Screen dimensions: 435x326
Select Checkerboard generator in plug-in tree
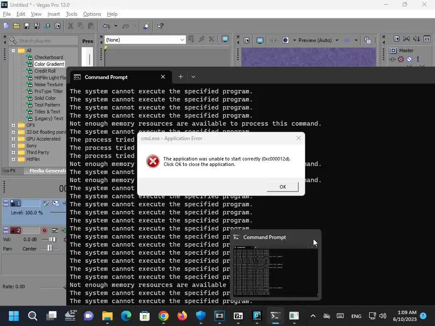(x=48, y=57)
